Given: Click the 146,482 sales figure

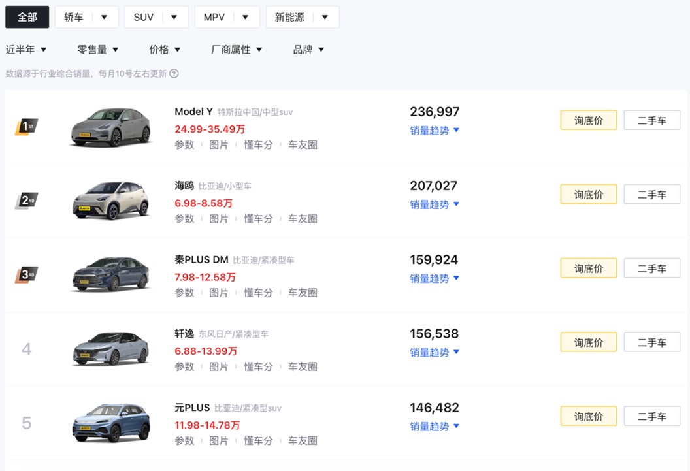Looking at the screenshot, I should [x=435, y=408].
